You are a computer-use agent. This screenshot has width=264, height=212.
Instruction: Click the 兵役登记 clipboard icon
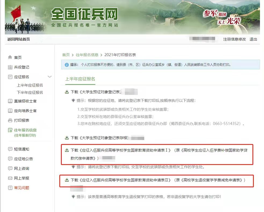pos(10,67)
